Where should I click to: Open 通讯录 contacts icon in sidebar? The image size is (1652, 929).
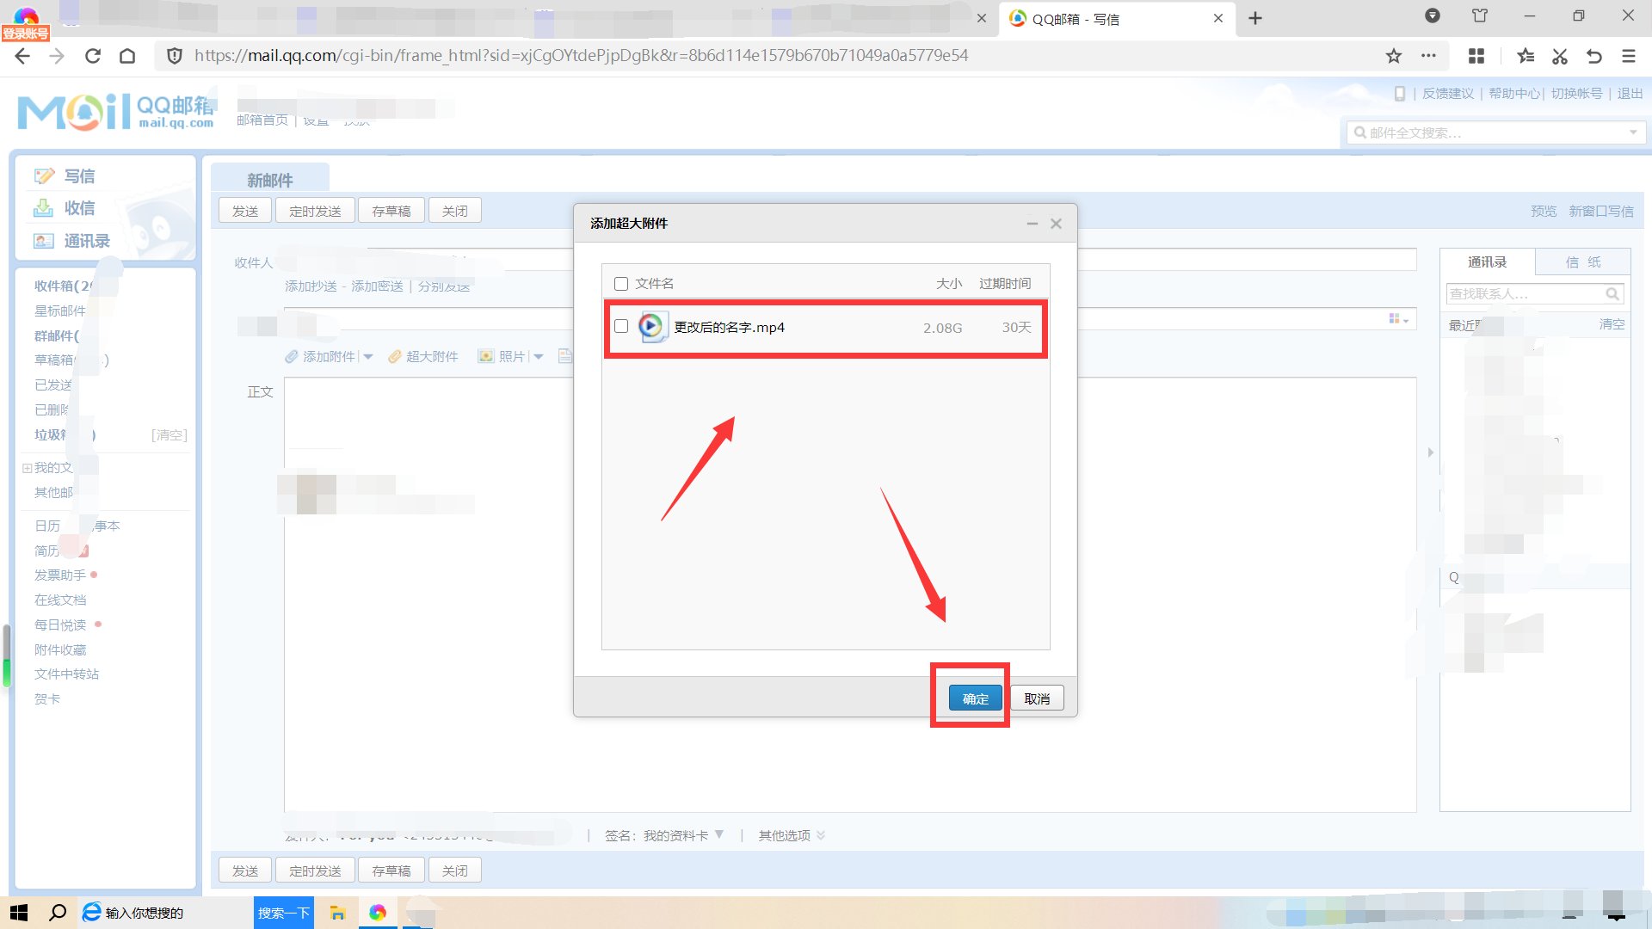(43, 241)
